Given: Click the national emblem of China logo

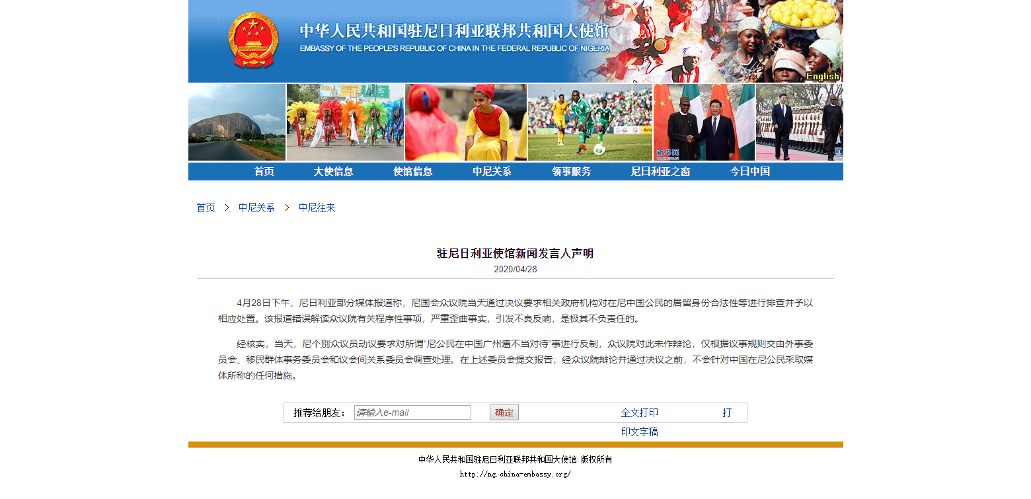Looking at the screenshot, I should click(x=253, y=40).
